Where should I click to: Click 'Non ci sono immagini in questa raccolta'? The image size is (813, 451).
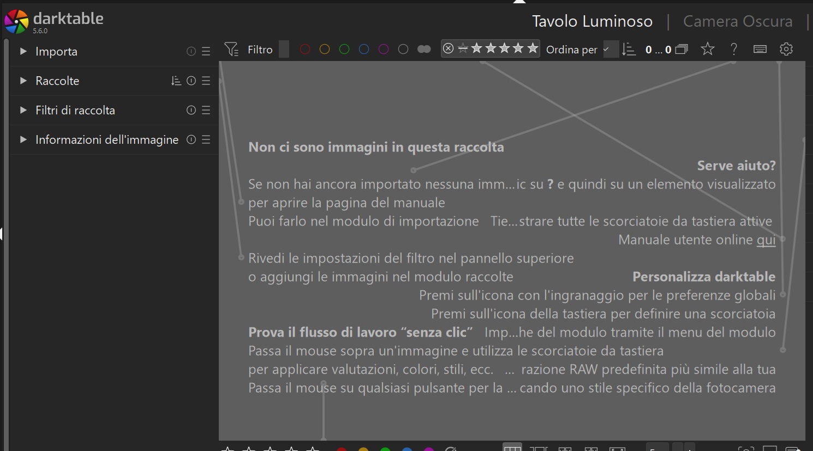pos(376,147)
